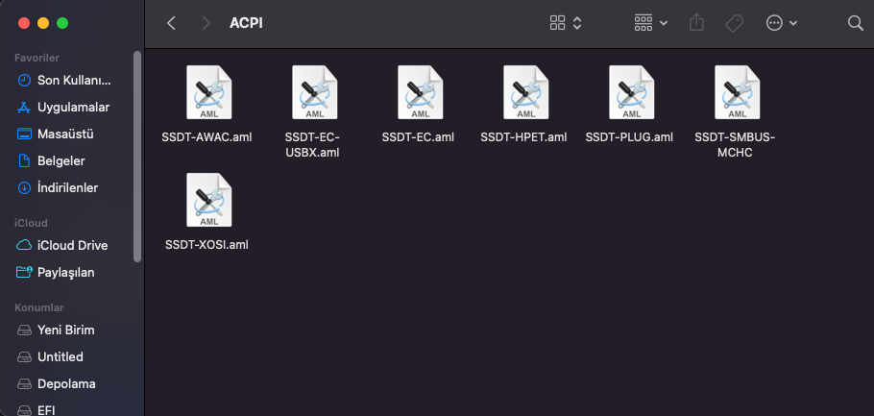This screenshot has height=416, width=874.
Task: Click the green full-screen window button
Action: (62, 22)
